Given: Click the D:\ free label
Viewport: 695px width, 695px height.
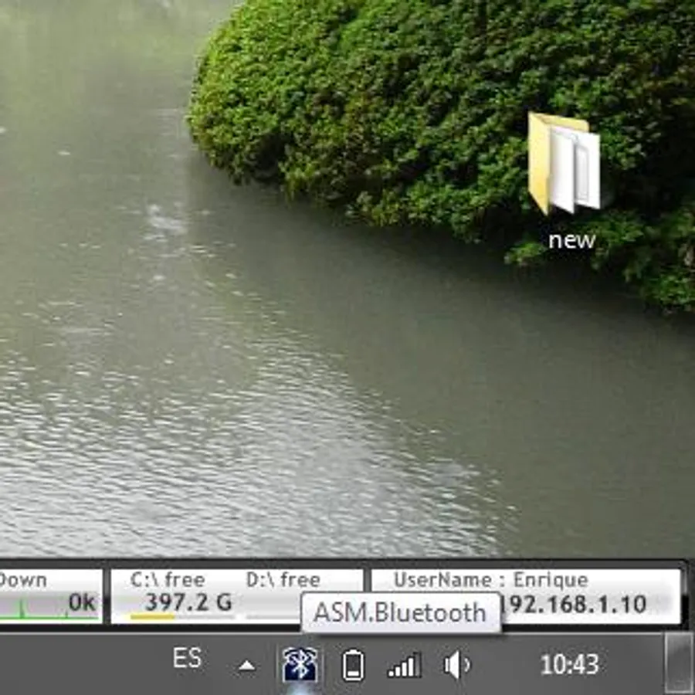Looking at the screenshot, I should pyautogui.click(x=283, y=580).
